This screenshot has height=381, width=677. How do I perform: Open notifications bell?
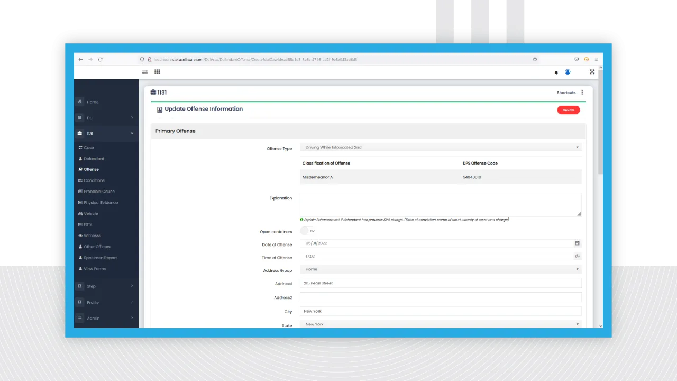coord(556,72)
